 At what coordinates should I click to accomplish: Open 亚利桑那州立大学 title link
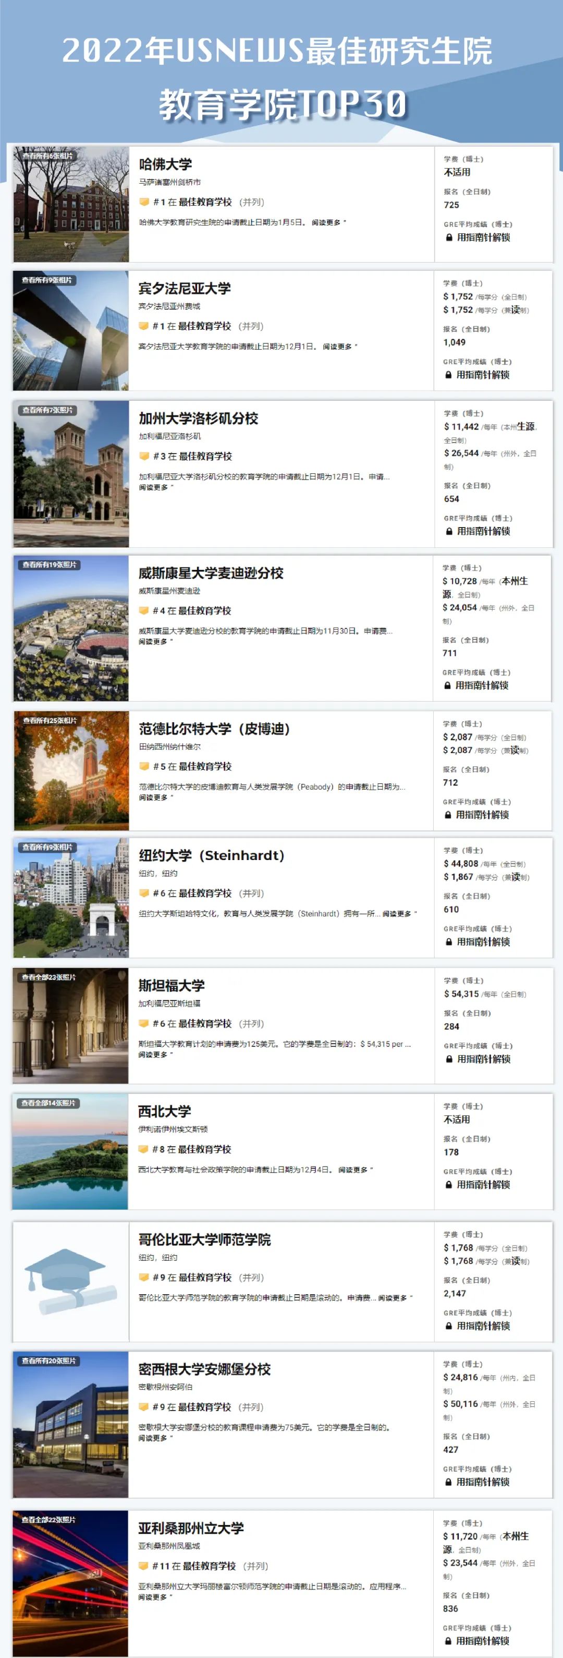(191, 1528)
